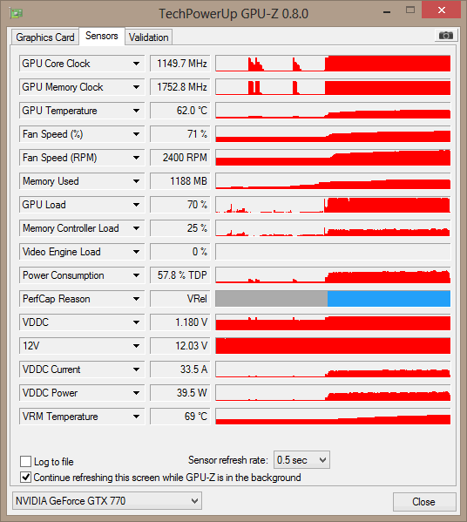The image size is (467, 522).
Task: Close GPU-Z with the red X button
Action: (442, 10)
